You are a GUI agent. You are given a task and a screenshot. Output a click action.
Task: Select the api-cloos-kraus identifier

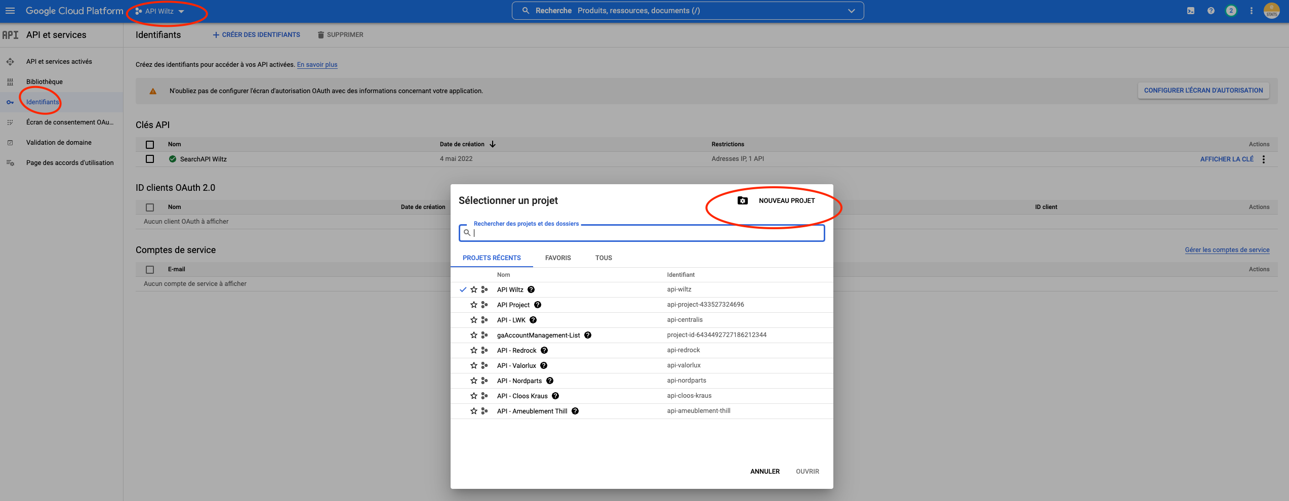click(689, 396)
